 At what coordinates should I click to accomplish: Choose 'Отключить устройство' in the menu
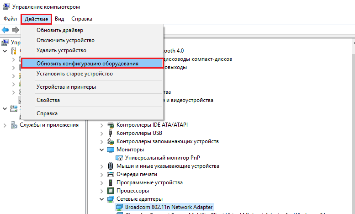[65, 40]
